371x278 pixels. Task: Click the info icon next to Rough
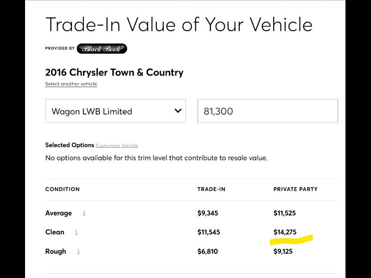(x=78, y=252)
